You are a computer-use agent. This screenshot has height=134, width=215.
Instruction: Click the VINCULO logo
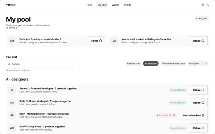[11, 5]
